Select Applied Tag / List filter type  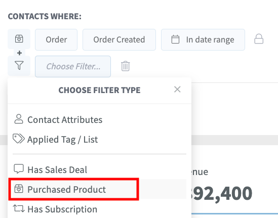click(x=99, y=139)
